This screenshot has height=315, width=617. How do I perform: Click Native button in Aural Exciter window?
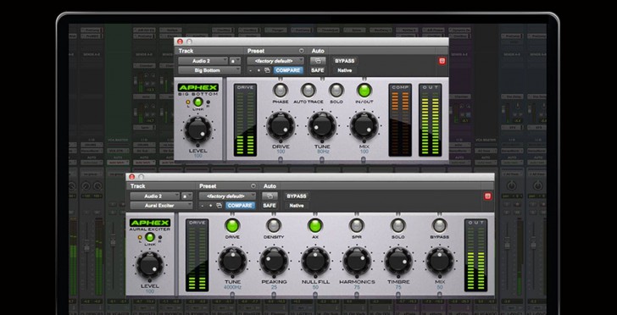point(297,205)
